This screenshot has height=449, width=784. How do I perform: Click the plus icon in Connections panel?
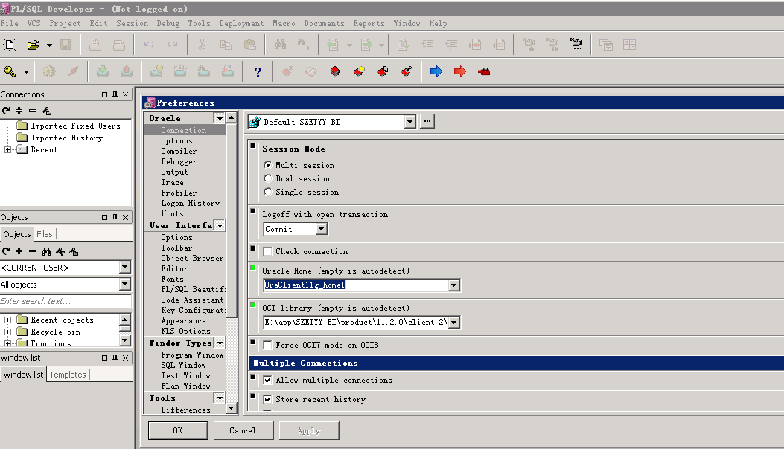click(x=19, y=110)
